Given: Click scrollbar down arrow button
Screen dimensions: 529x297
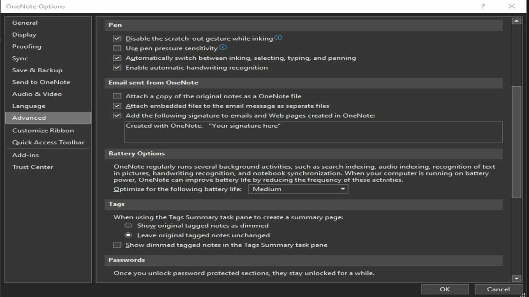Looking at the screenshot, I should (516, 278).
